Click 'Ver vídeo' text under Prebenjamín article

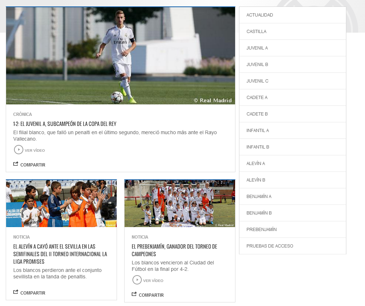click(x=153, y=281)
